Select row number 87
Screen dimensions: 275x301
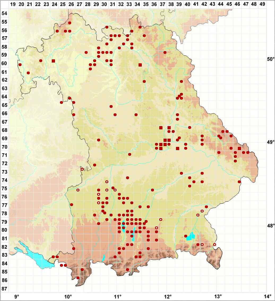point(5,288)
